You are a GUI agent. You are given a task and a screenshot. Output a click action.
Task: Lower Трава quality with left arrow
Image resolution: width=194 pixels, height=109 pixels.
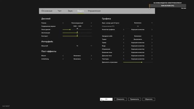(x=124, y=43)
